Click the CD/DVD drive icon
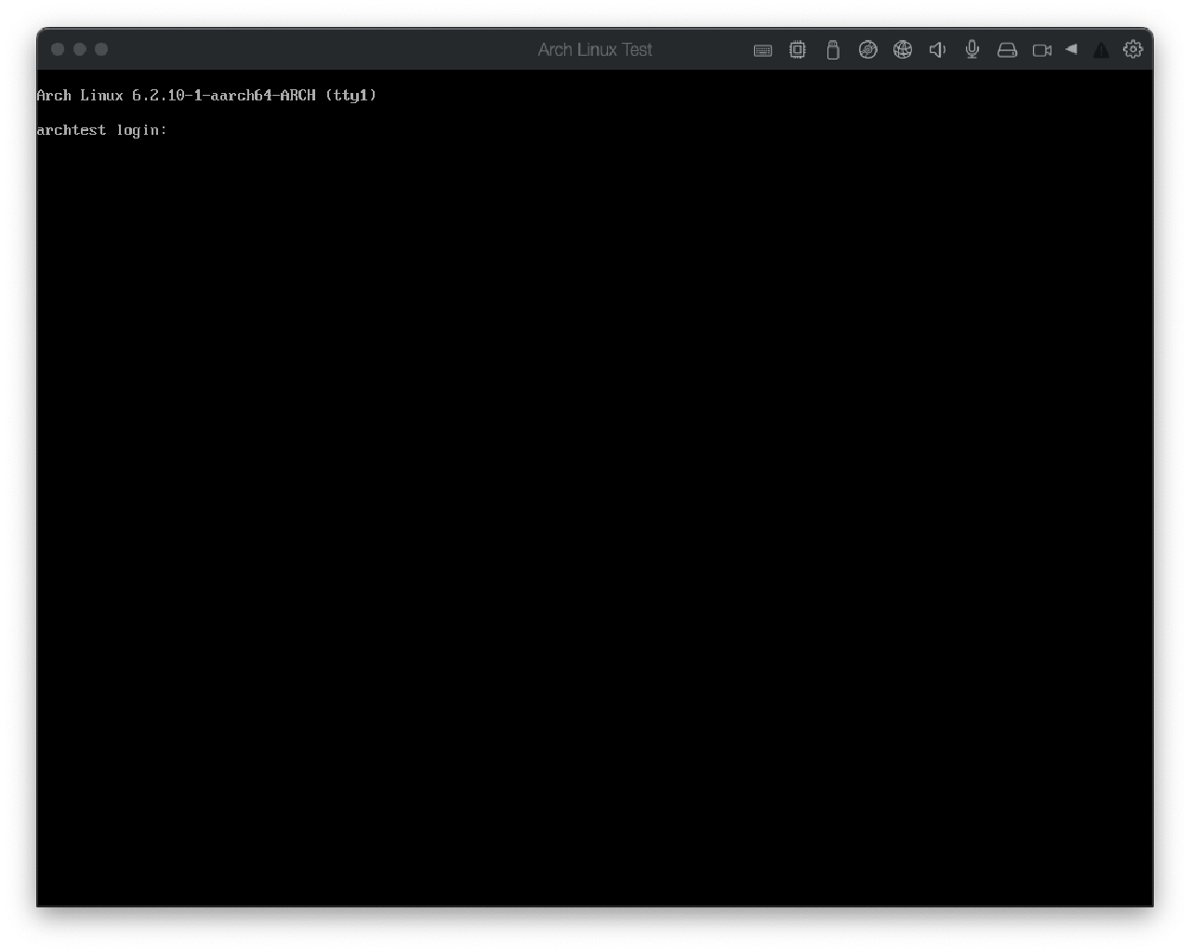Viewport: 1190px width, 952px height. tap(867, 50)
